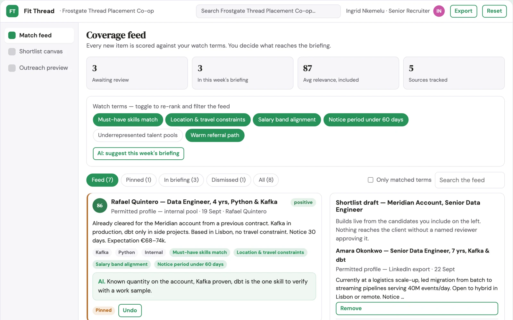Click the Reset button
This screenshot has height=320, width=513.
point(494,11)
